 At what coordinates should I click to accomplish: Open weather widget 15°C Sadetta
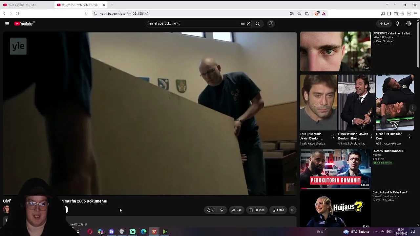pyautogui.click(x=356, y=232)
